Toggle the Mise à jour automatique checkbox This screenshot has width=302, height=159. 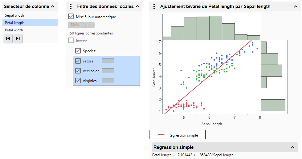71,17
